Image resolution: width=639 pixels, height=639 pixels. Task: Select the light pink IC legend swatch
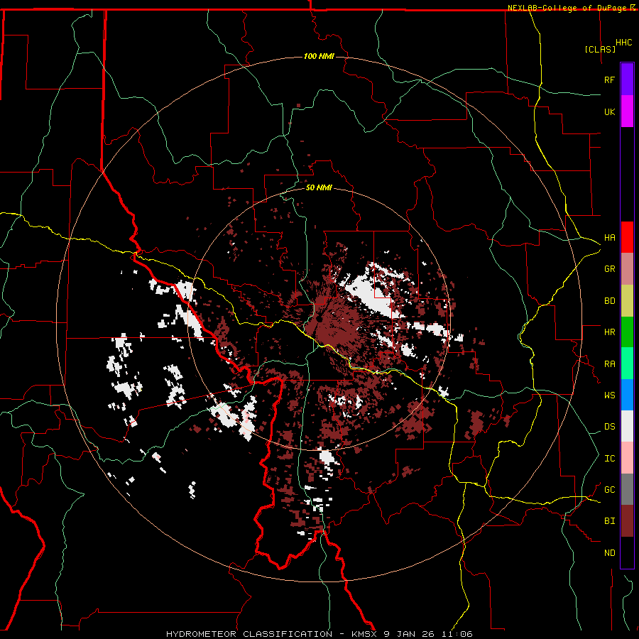click(627, 458)
